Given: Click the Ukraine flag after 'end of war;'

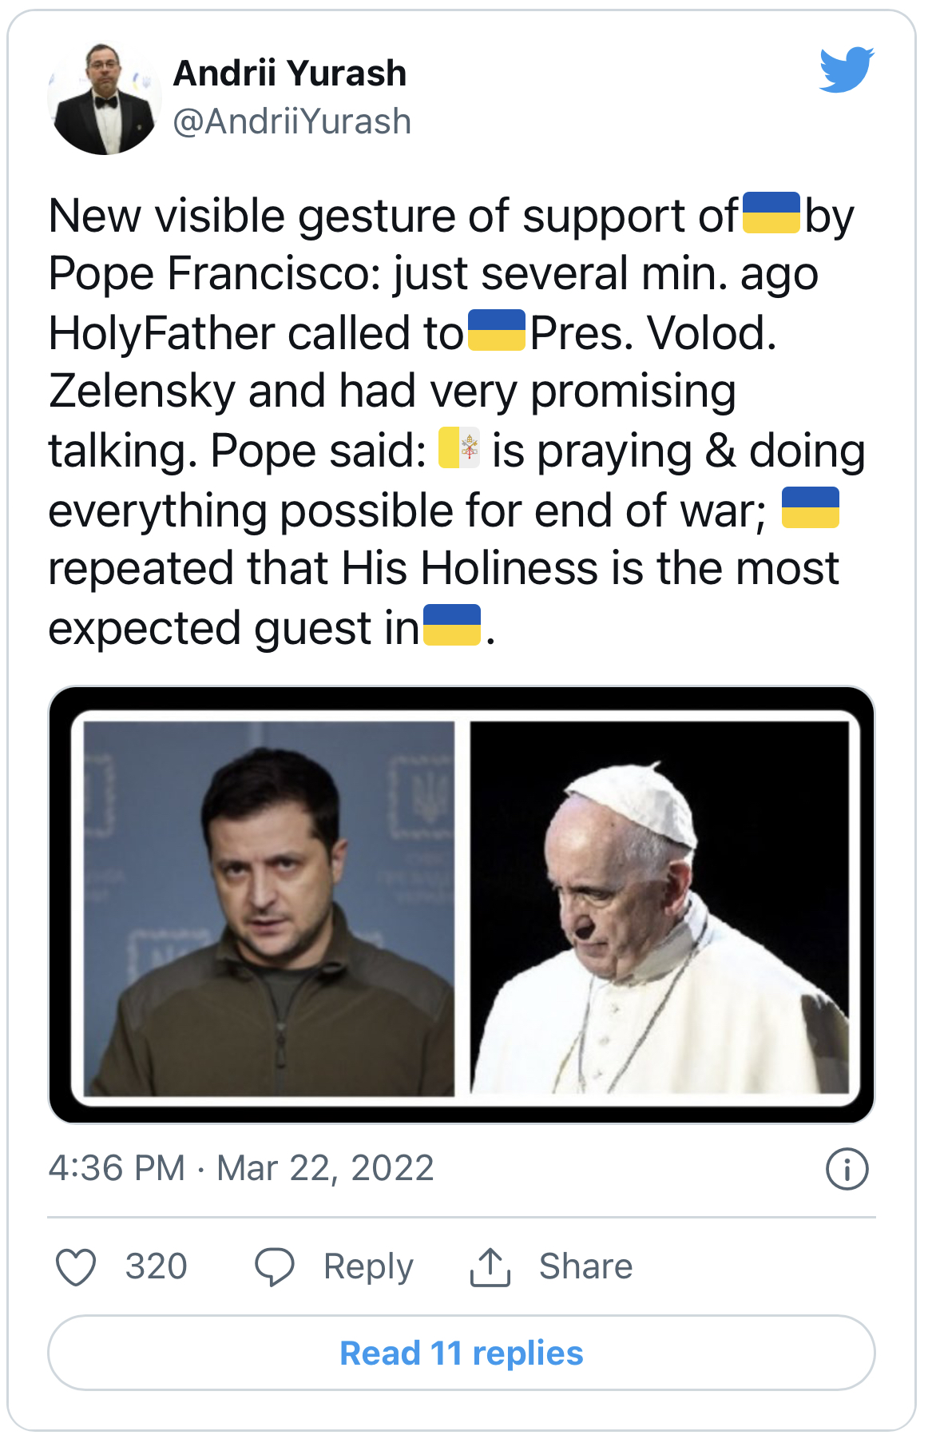Looking at the screenshot, I should coord(810,507).
